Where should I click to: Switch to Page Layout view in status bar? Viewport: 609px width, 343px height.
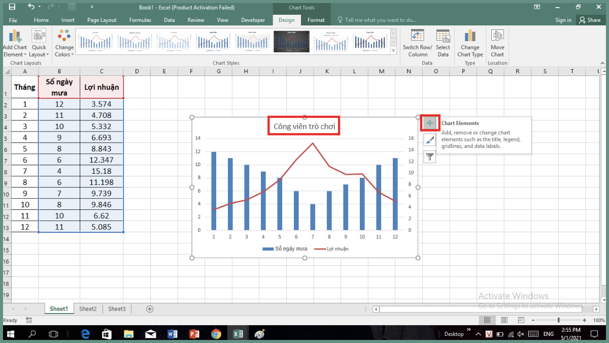click(x=504, y=320)
